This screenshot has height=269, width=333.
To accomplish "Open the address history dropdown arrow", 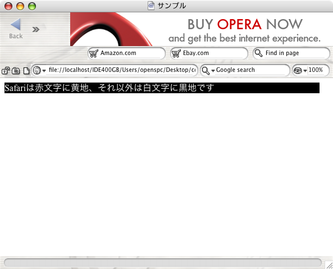I will coord(44,71).
